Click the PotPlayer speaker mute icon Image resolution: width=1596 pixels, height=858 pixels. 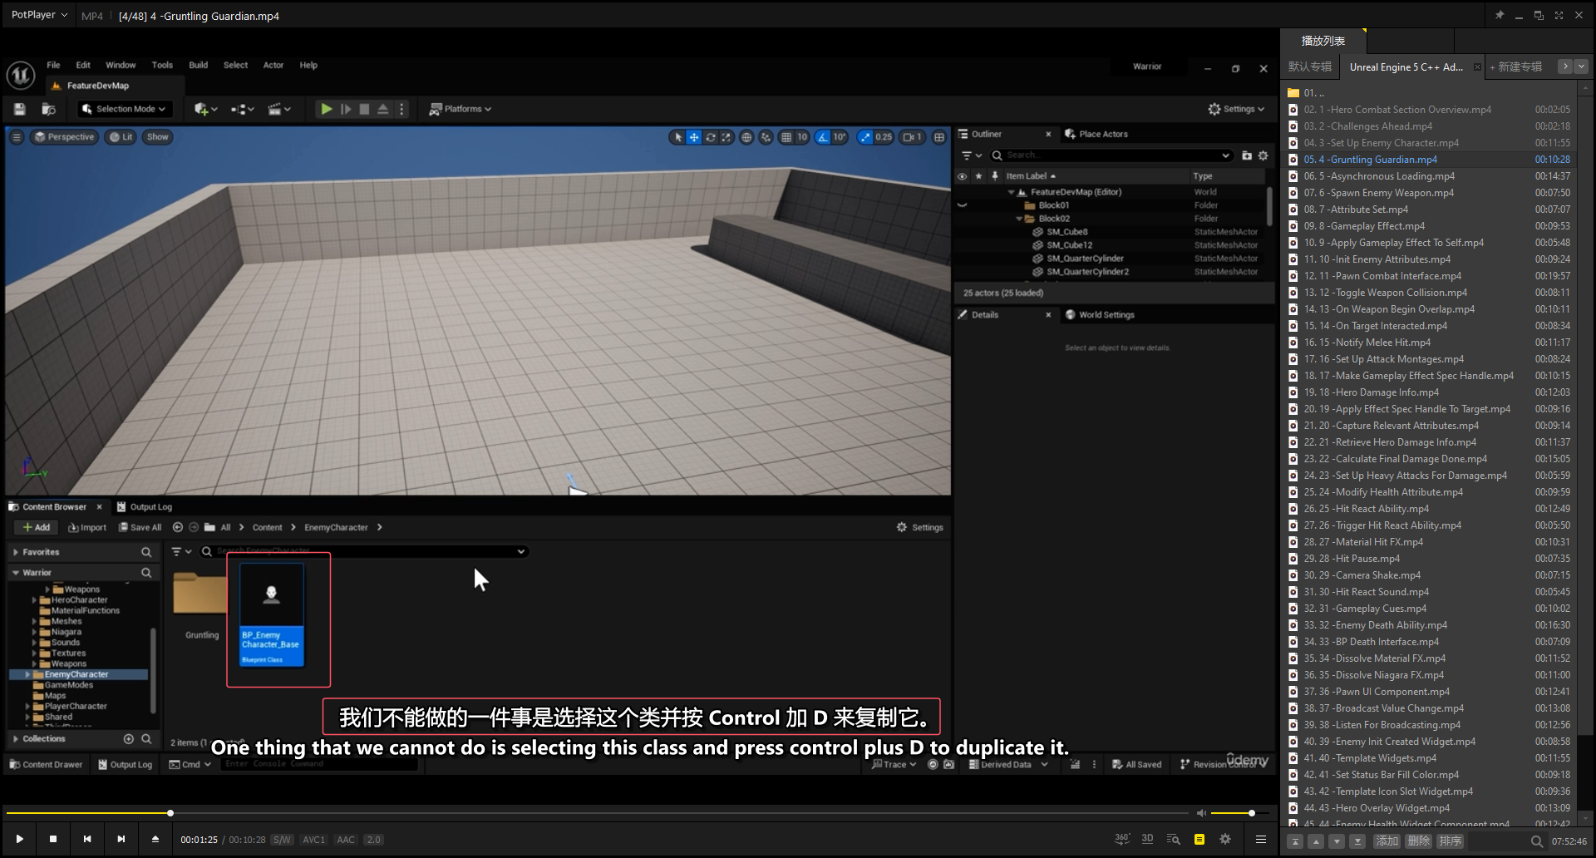click(1201, 812)
